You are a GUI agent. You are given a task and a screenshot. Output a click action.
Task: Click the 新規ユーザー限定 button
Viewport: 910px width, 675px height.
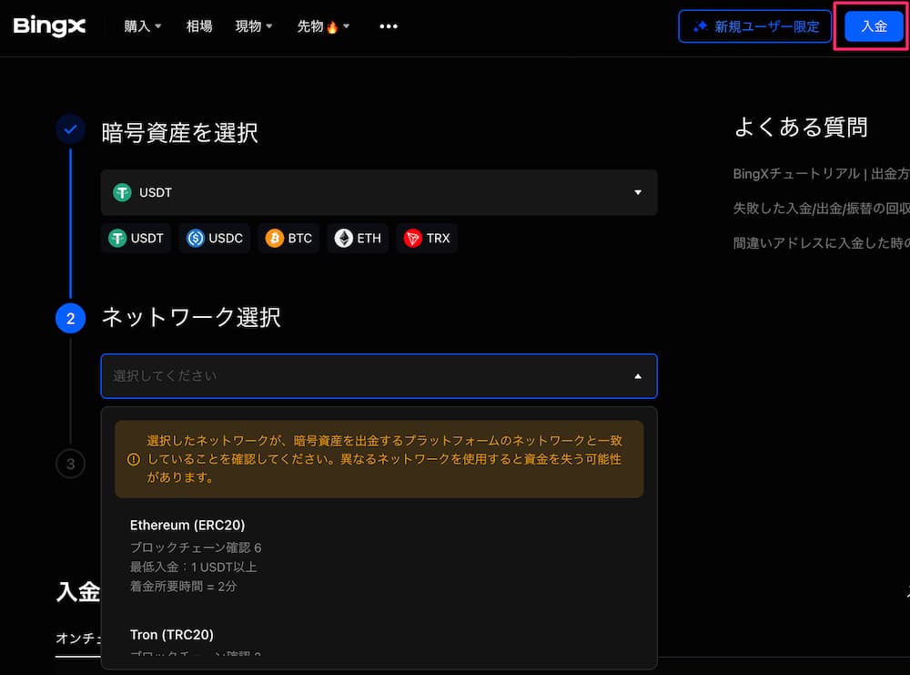pos(755,26)
